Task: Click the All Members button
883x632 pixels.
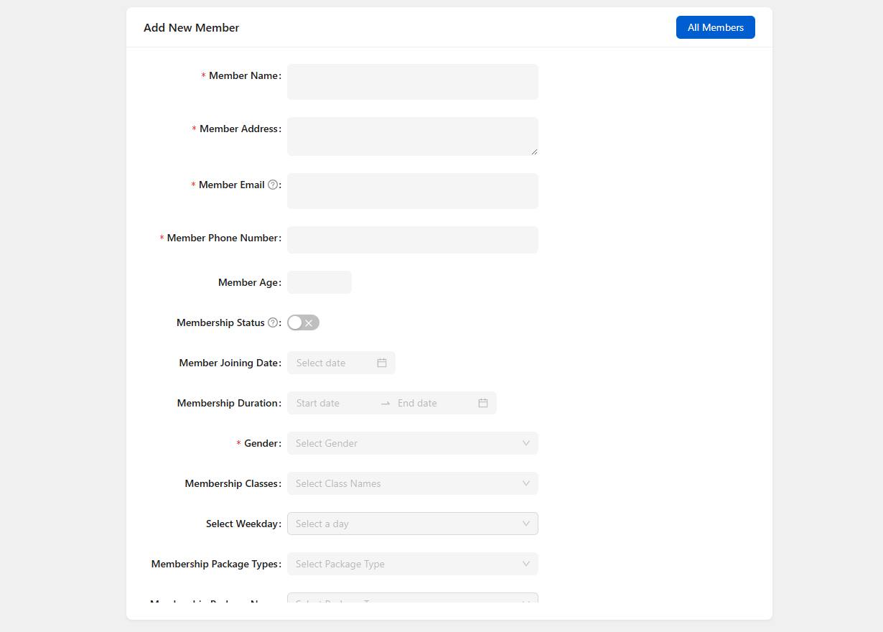Action: point(716,27)
